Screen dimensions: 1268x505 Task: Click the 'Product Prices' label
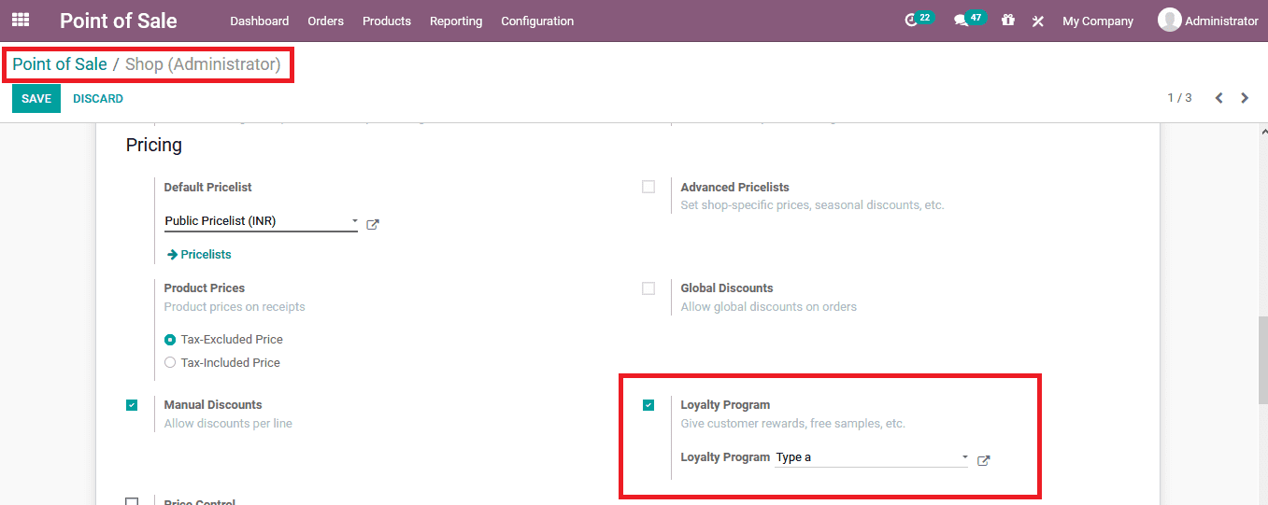tap(205, 288)
